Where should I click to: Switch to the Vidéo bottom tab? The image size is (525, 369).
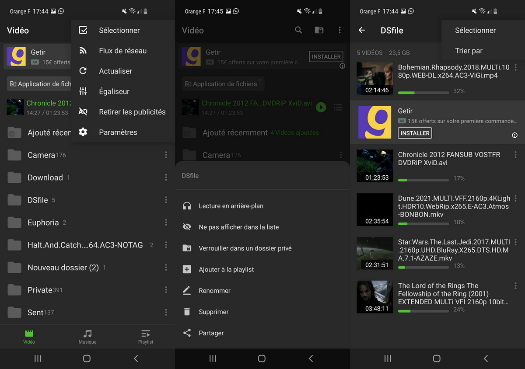[29, 337]
